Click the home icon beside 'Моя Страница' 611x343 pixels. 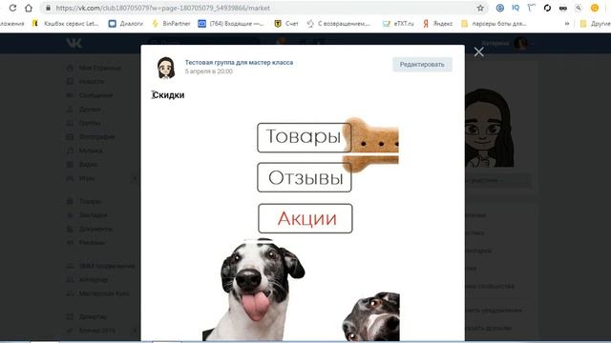tap(70, 68)
